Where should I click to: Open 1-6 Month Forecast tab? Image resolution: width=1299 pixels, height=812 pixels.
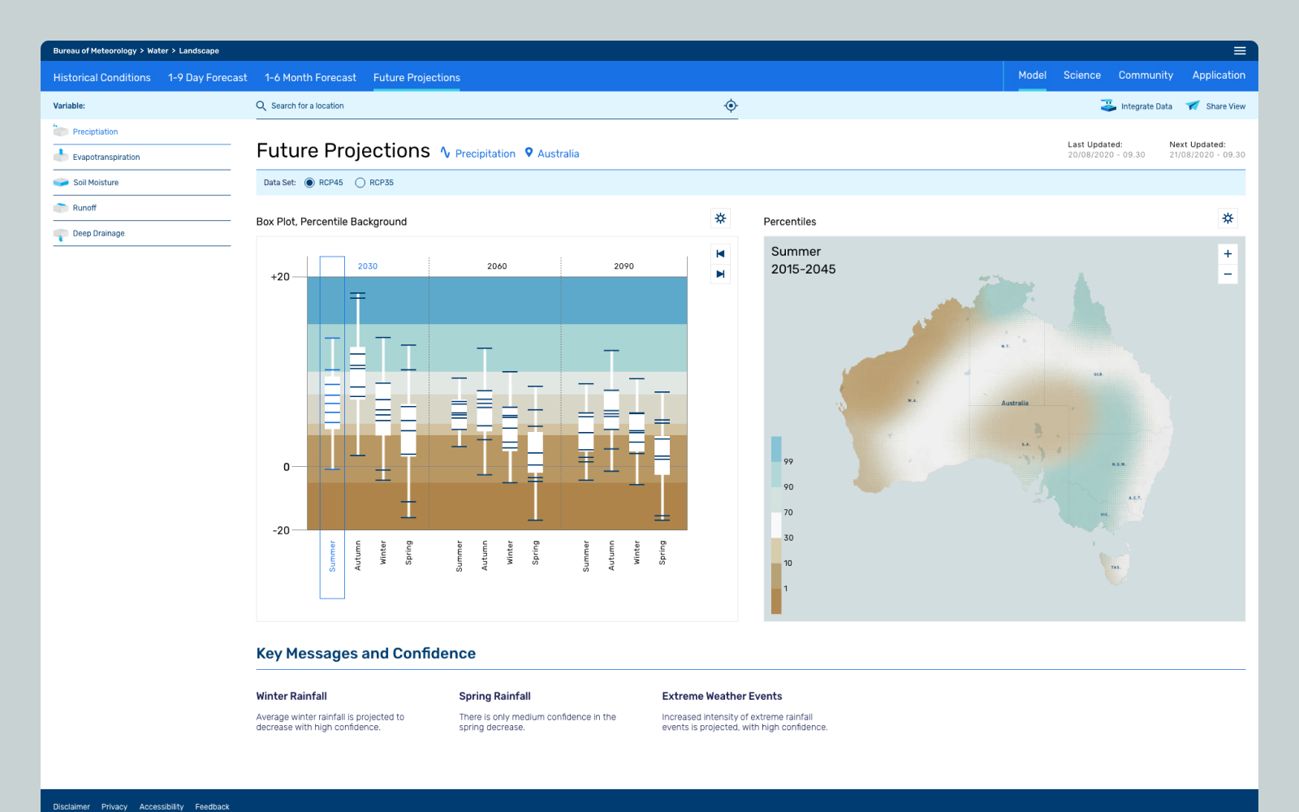click(310, 77)
